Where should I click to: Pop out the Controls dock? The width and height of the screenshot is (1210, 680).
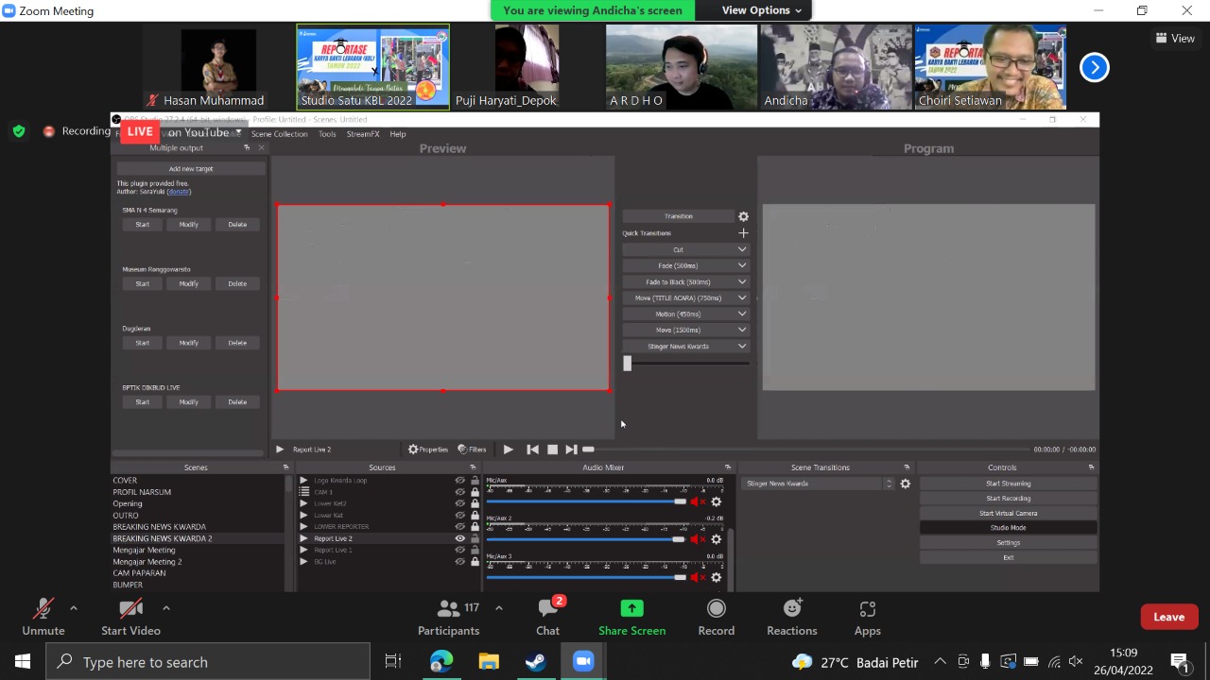(x=1091, y=467)
